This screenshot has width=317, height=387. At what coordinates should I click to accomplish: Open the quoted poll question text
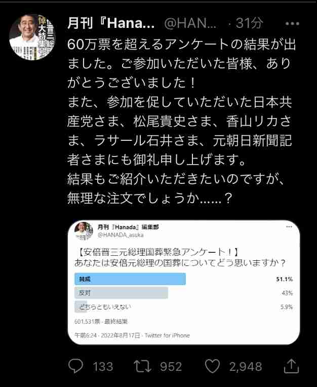click(180, 257)
